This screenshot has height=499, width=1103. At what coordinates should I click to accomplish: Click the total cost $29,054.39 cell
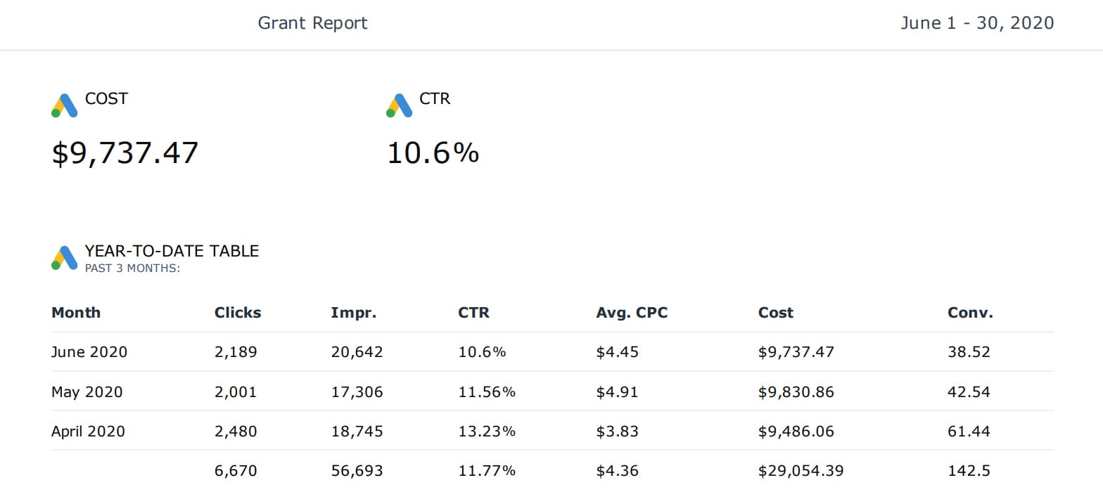pos(801,470)
